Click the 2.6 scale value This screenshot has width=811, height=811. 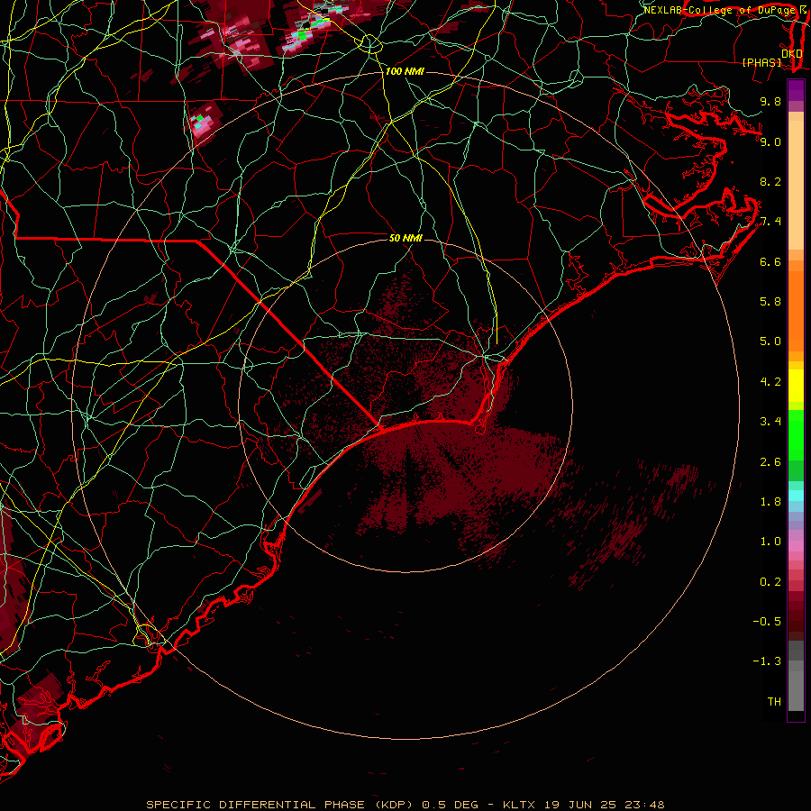770,462
